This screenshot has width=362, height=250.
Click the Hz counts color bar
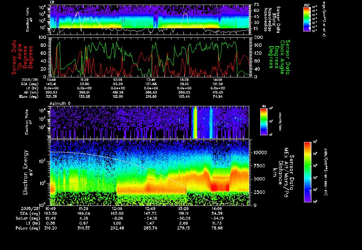coord(264,121)
